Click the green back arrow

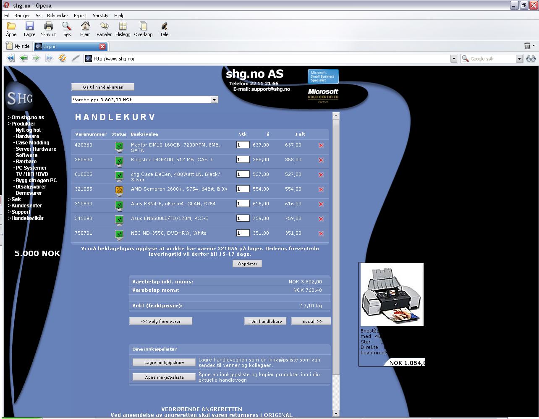tap(24, 58)
